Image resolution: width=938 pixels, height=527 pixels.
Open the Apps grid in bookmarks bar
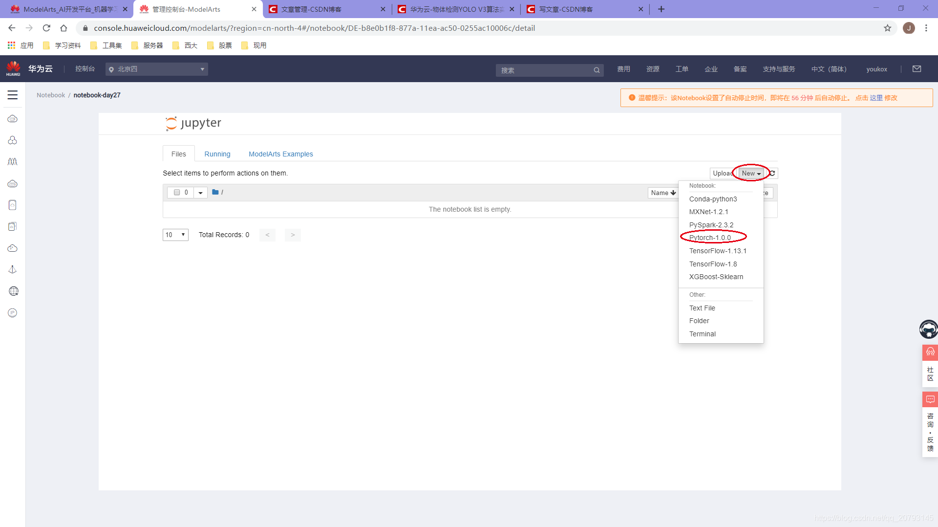tap(11, 45)
